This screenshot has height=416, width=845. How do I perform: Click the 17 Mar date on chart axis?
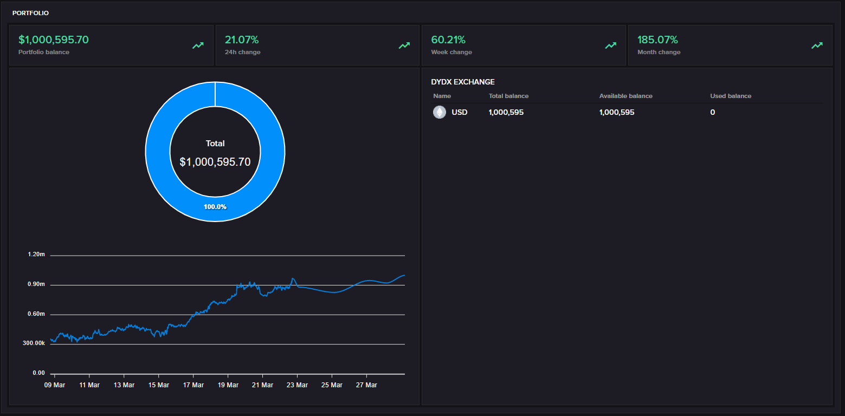(193, 385)
